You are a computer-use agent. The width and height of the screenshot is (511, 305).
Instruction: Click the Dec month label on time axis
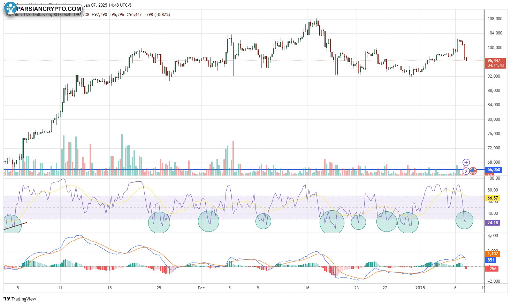(201, 288)
